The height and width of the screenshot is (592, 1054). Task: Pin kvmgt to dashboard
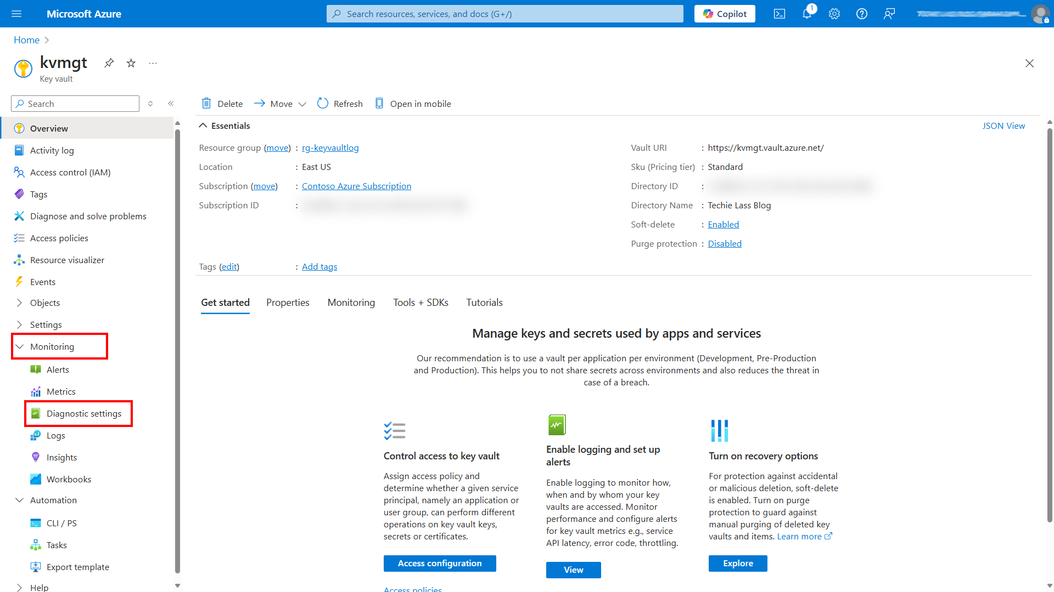click(x=109, y=63)
